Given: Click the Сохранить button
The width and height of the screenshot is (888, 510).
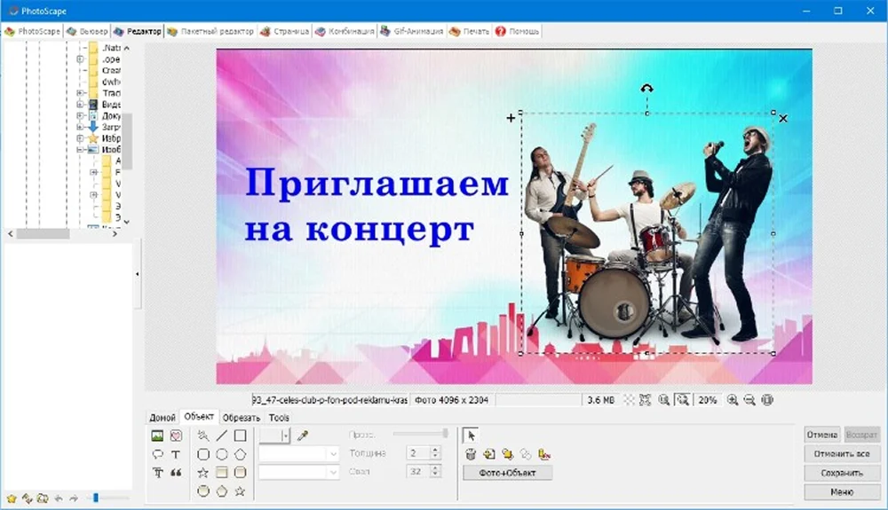Looking at the screenshot, I should pyautogui.click(x=841, y=473).
